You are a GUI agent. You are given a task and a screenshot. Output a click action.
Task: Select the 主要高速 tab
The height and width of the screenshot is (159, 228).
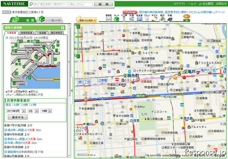click(x=11, y=33)
